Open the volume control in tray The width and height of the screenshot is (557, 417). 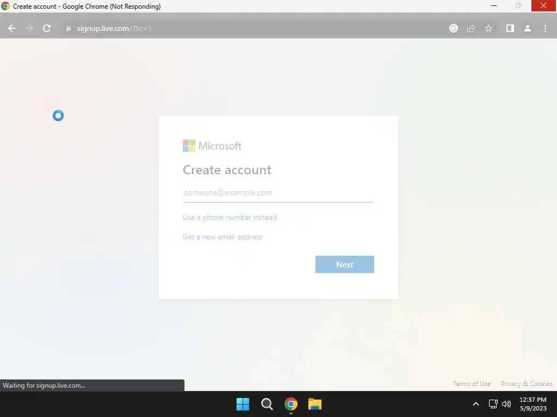click(506, 404)
